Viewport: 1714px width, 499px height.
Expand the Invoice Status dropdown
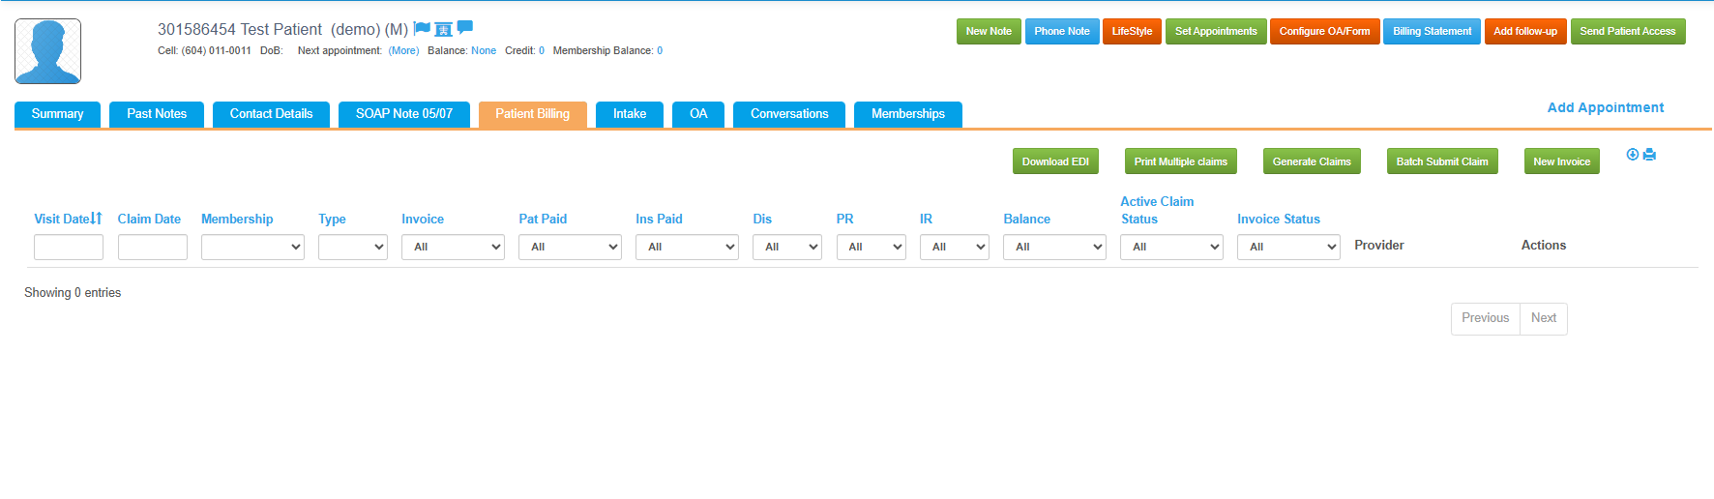point(1288,247)
